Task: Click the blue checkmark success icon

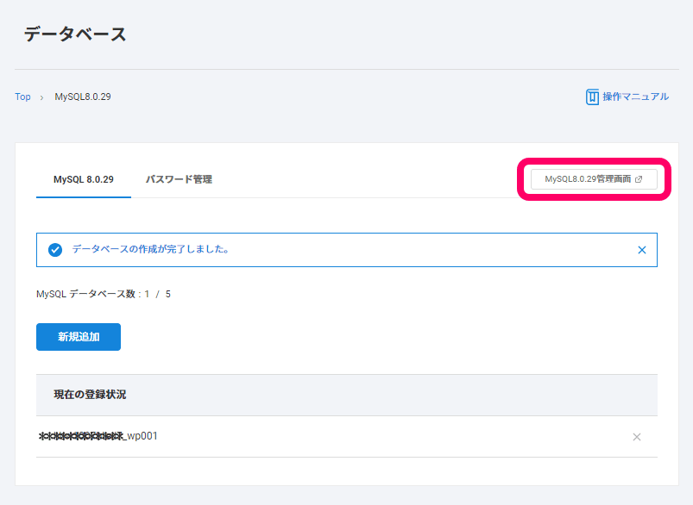Action: click(55, 250)
